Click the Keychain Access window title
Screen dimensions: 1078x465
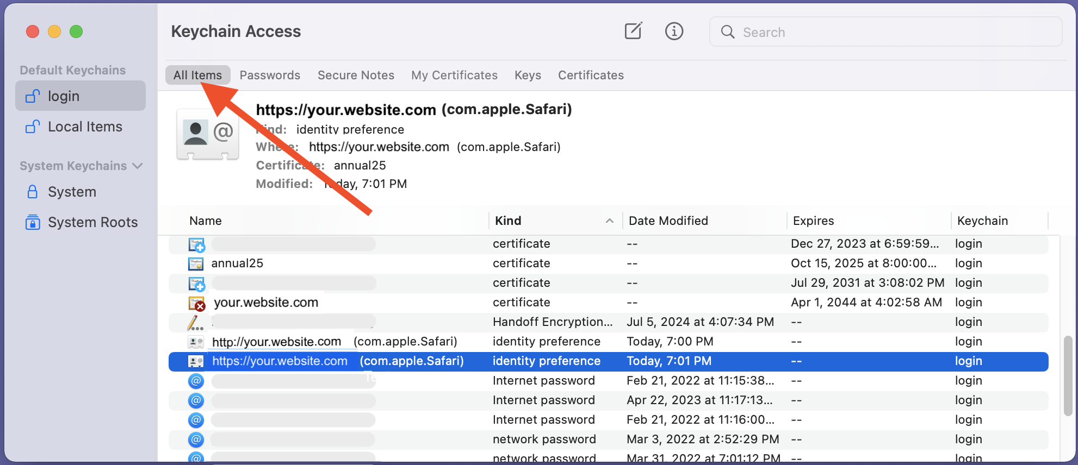[236, 32]
